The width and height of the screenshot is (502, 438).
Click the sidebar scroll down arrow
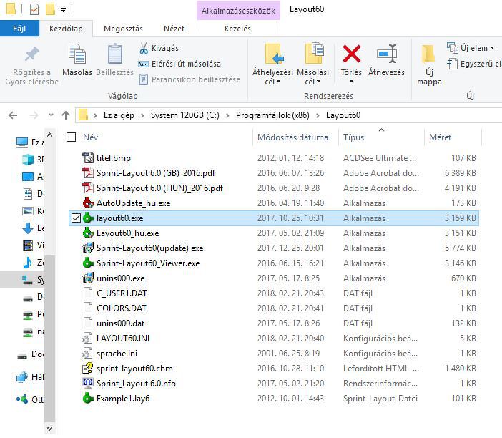coord(49,428)
